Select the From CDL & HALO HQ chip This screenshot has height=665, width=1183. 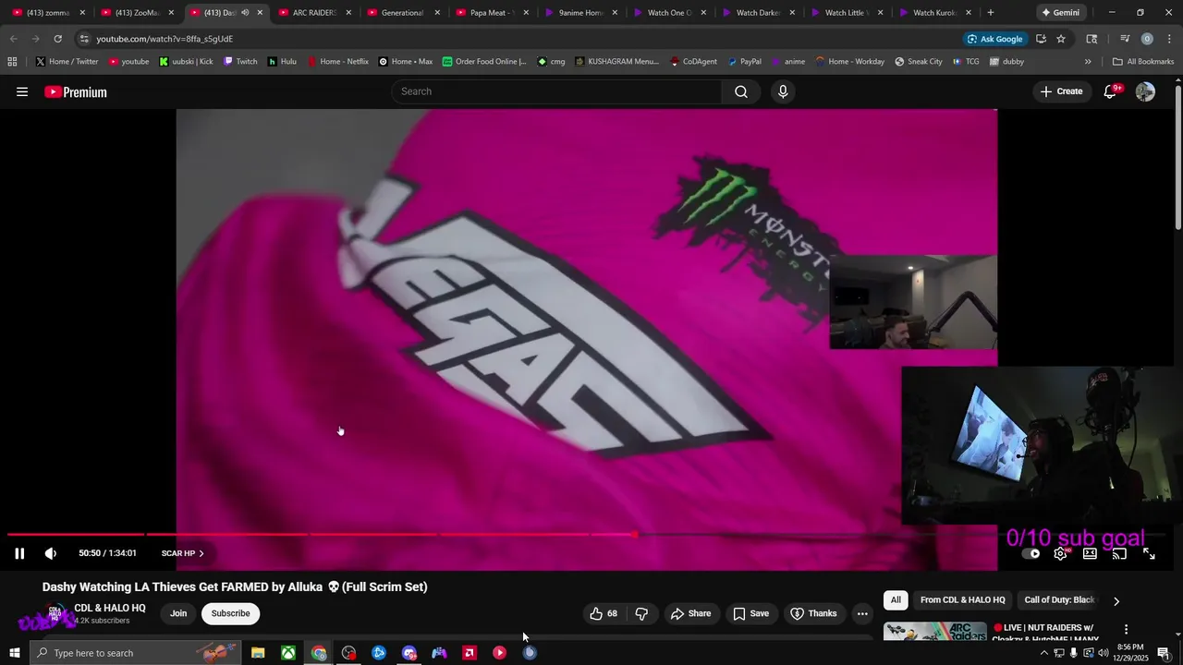point(962,600)
